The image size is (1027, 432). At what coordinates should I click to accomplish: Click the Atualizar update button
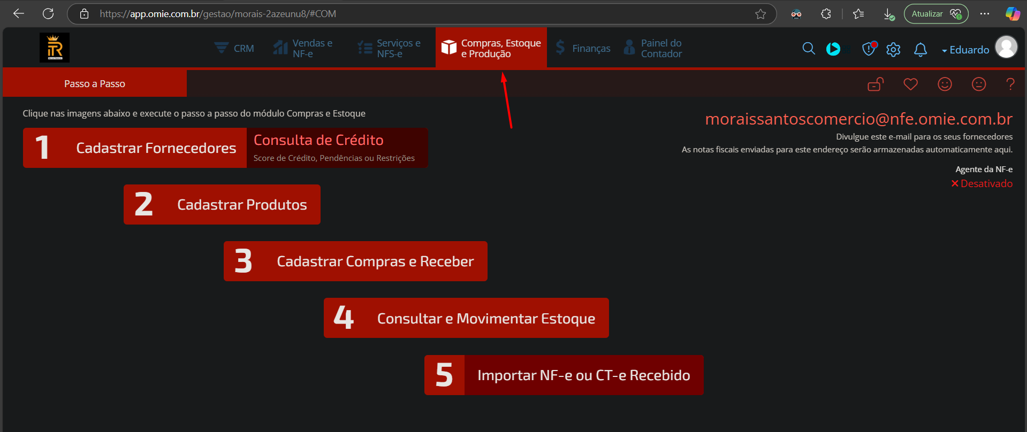[936, 14]
